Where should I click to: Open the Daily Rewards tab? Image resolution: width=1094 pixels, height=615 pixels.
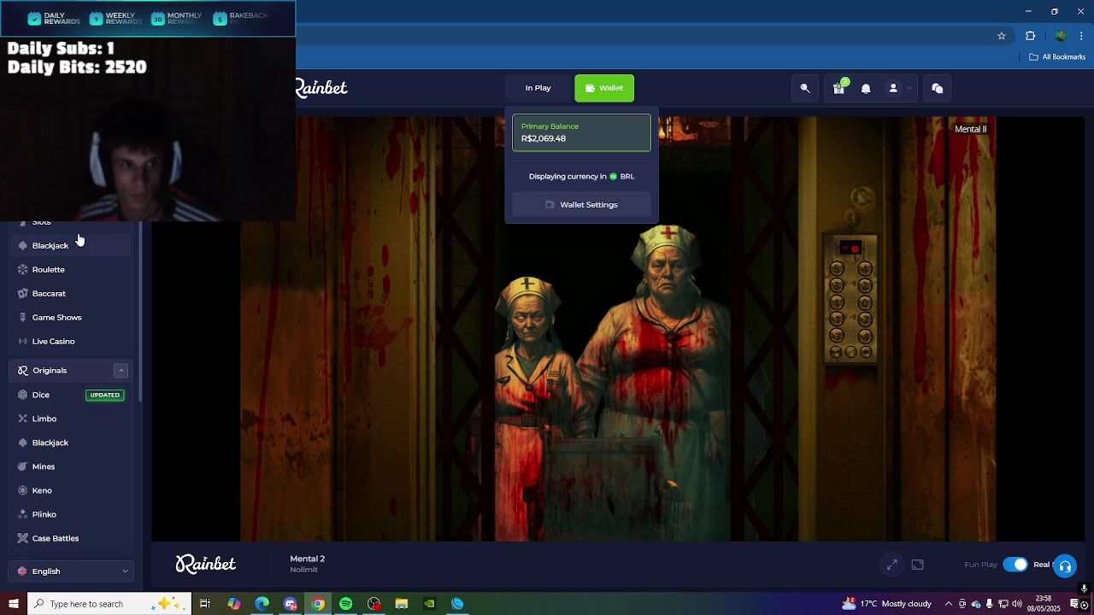coord(54,18)
